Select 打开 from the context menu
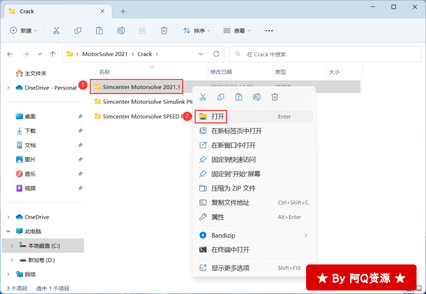 218,117
